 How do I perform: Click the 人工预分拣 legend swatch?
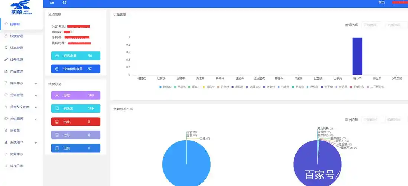coord(368,87)
